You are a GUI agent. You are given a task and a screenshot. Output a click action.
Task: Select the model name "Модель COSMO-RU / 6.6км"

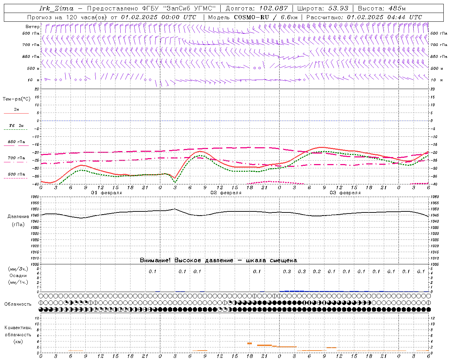pos(253,17)
